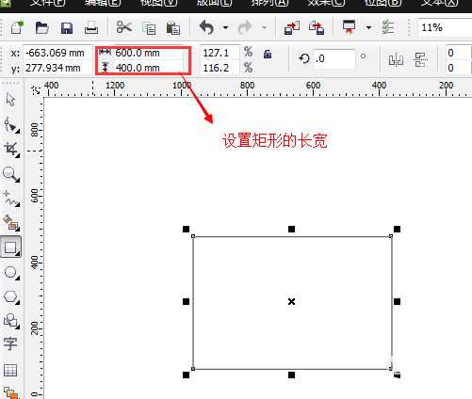Select the Polygon tool
472x399 pixels.
pyautogui.click(x=11, y=296)
